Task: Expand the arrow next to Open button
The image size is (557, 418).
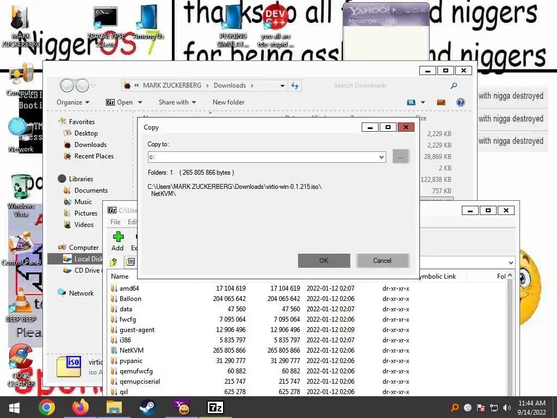Action: point(140,102)
